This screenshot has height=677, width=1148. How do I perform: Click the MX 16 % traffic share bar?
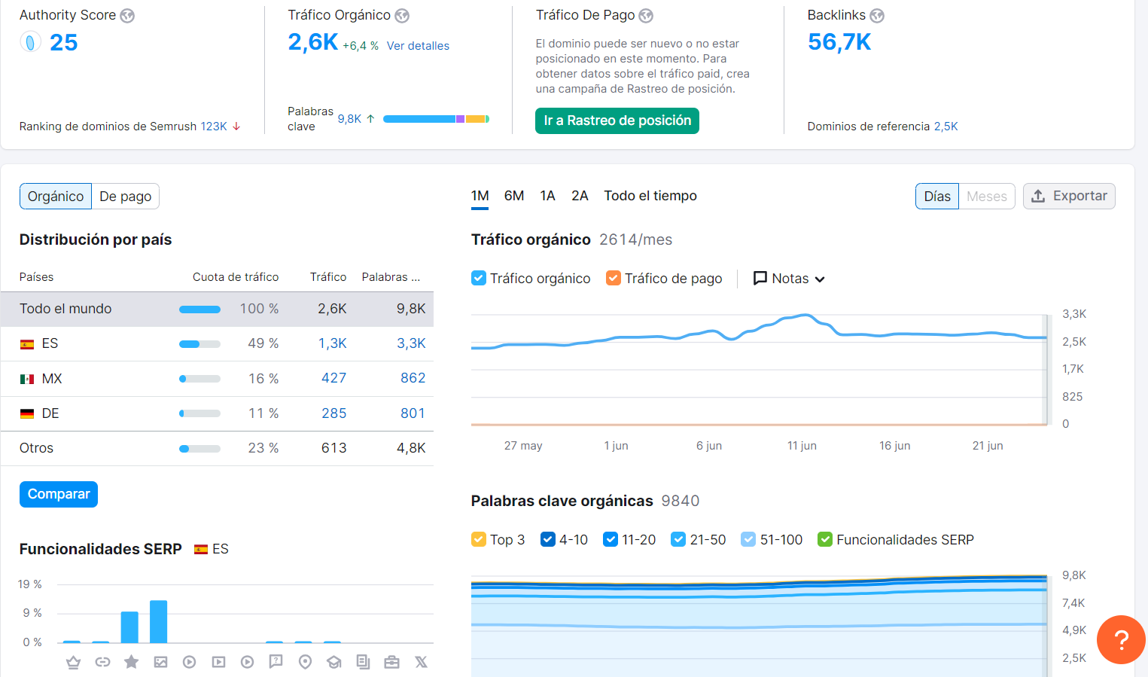coord(199,379)
